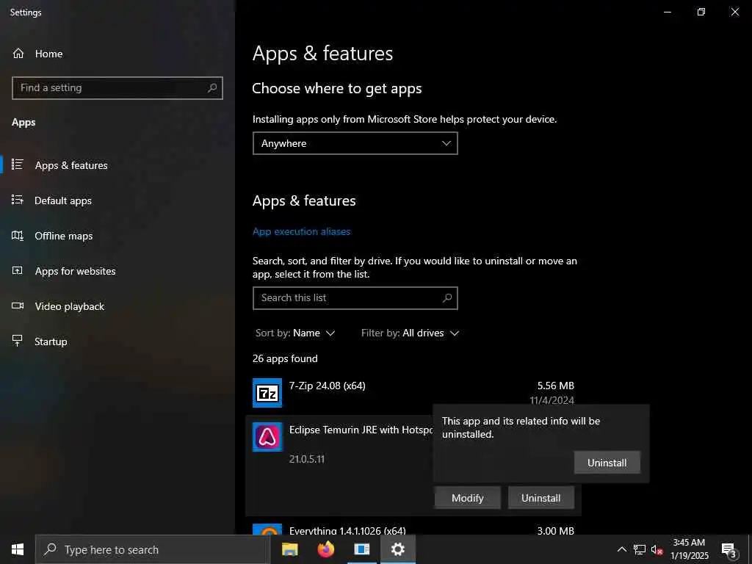Click the magnifier icon in Find a setting
Screen dimensions: 752x564
[x=212, y=88]
